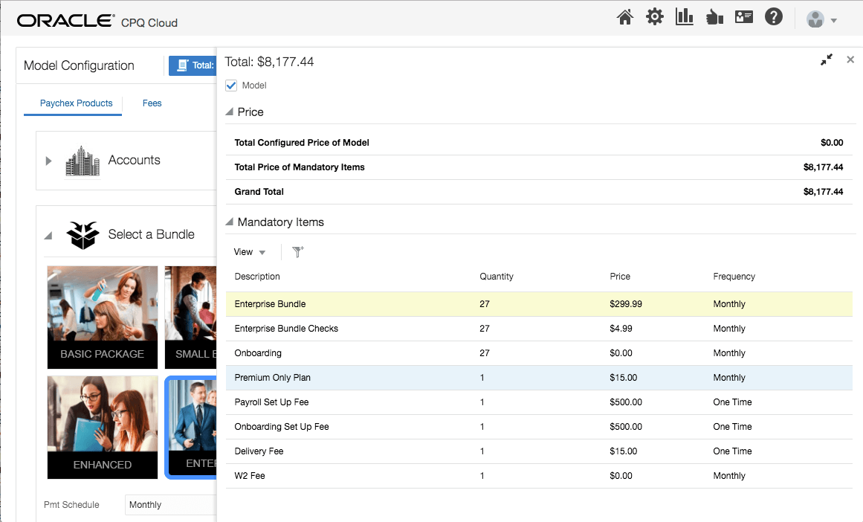Collapse the Mandatory Items section

pyautogui.click(x=229, y=222)
